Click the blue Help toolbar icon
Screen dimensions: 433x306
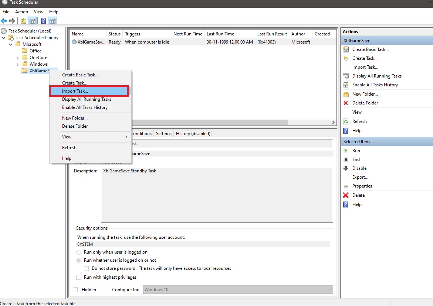tap(43, 21)
